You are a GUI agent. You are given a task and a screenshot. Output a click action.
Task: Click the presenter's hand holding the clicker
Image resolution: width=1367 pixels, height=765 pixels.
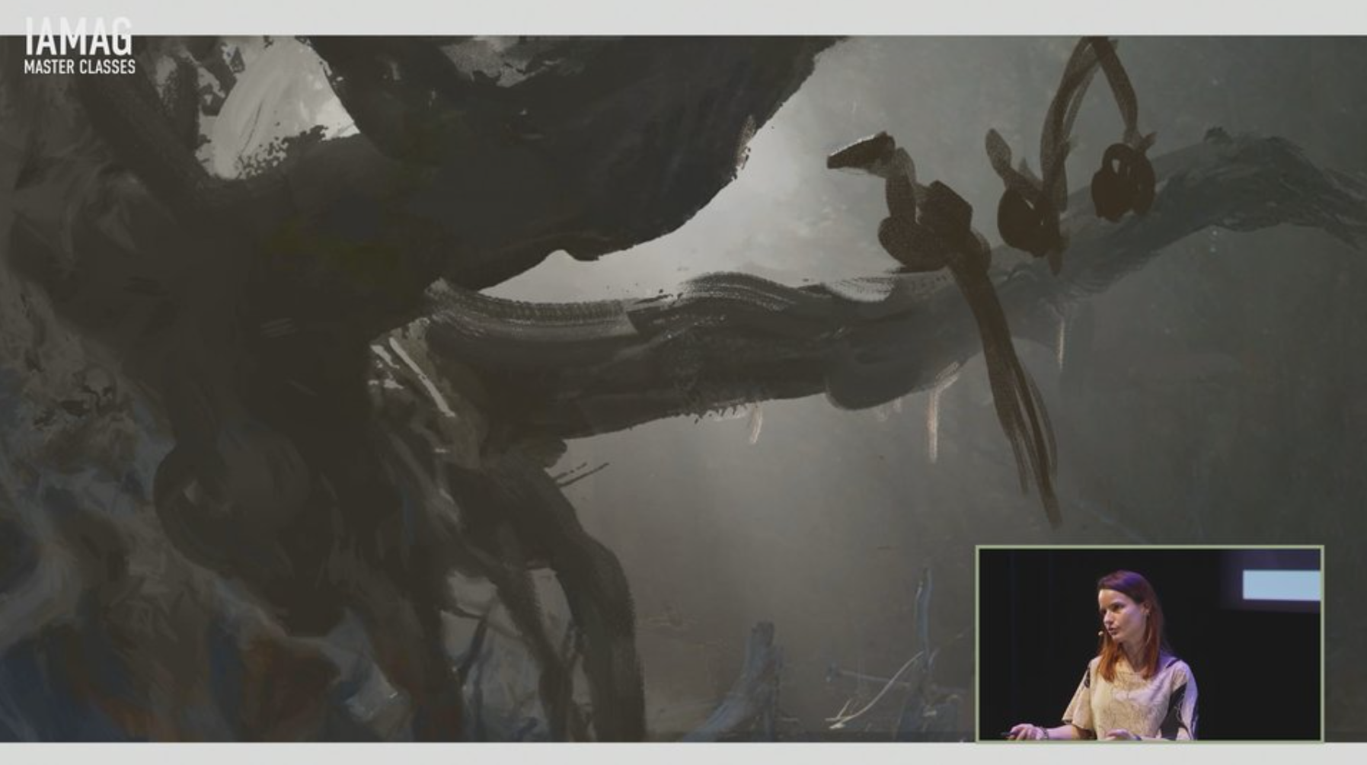[x=1028, y=732]
